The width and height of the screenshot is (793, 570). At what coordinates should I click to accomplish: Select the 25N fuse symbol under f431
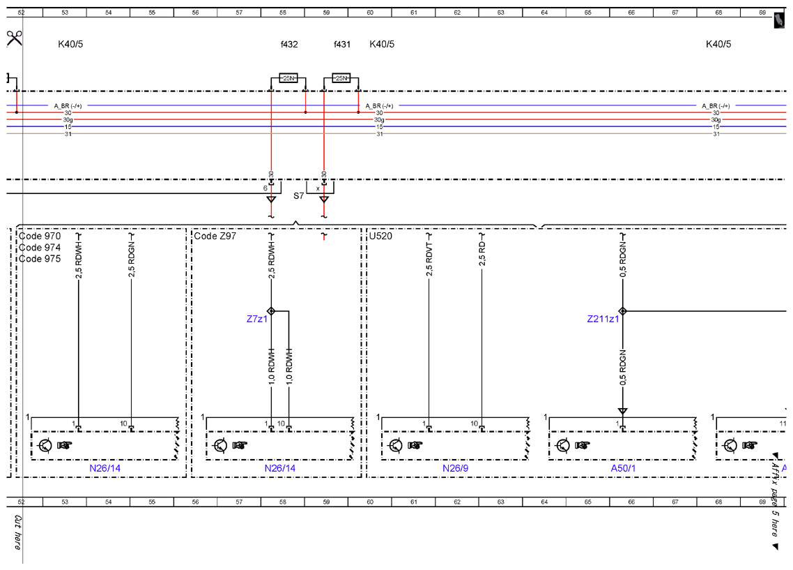pos(341,78)
